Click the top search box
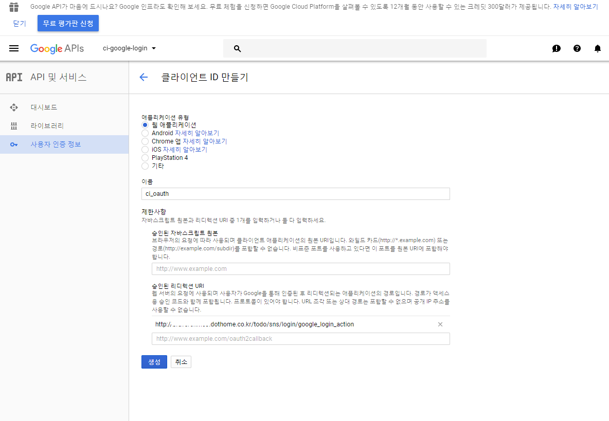Viewport: 609px width, 421px height. point(354,48)
